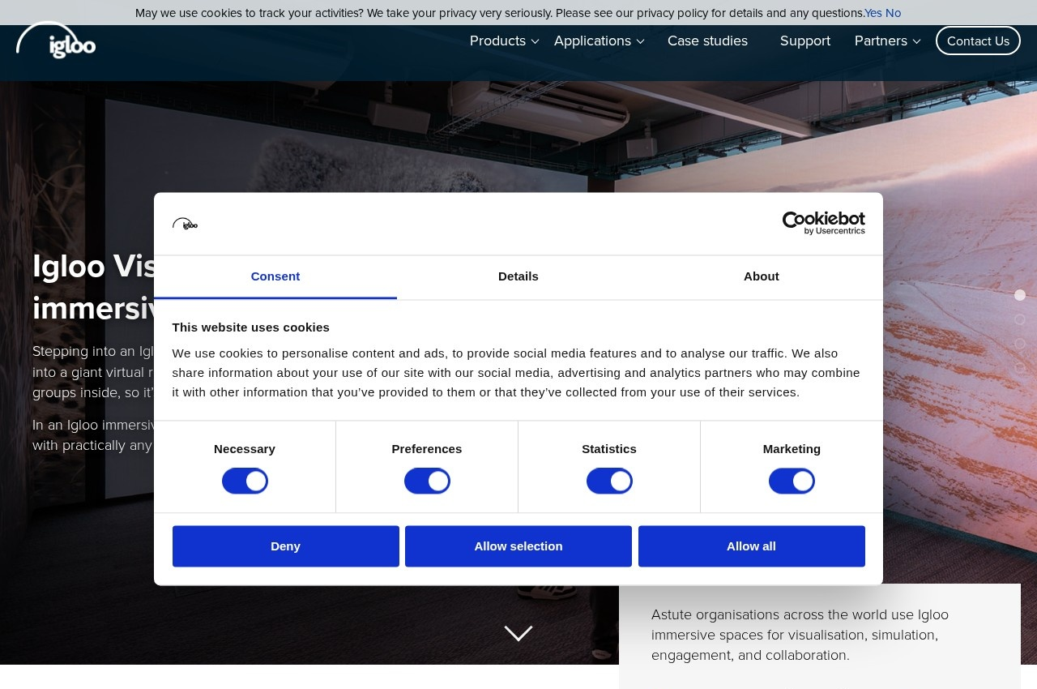Open the Cookiebot by Usercentrics logo link
Screen dimensions: 1037x689
pos(823,224)
